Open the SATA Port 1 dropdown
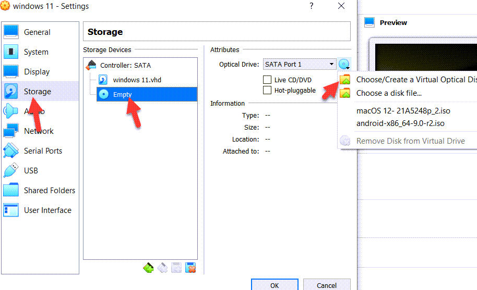The image size is (477, 290). pyautogui.click(x=300, y=65)
